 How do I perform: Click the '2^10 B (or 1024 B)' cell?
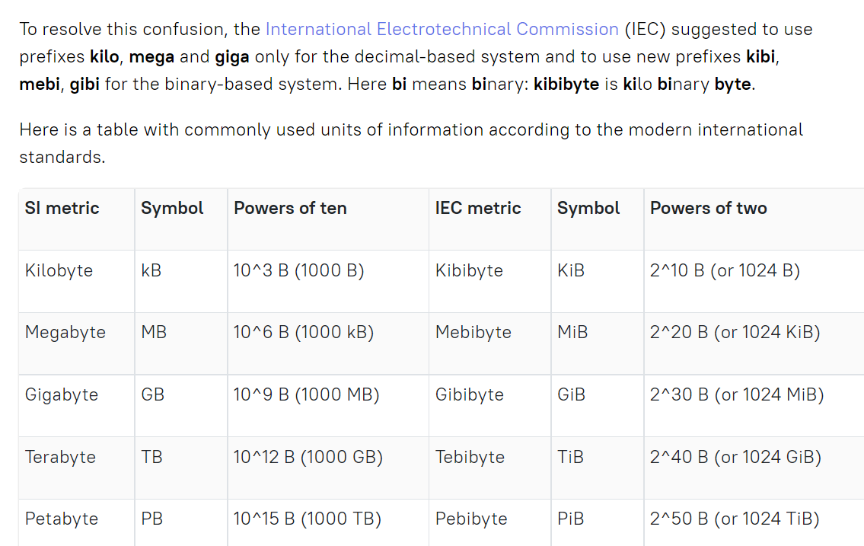(x=725, y=270)
